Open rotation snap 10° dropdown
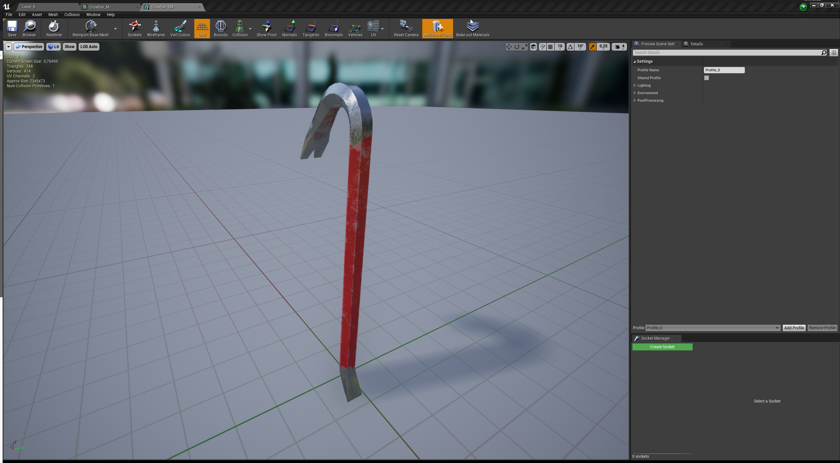 coord(580,47)
